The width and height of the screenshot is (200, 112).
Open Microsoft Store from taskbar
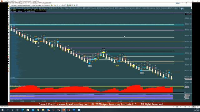coord(28,110)
